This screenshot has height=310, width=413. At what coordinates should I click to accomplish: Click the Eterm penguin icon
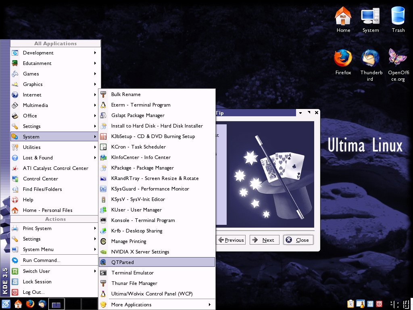pyautogui.click(x=103, y=105)
